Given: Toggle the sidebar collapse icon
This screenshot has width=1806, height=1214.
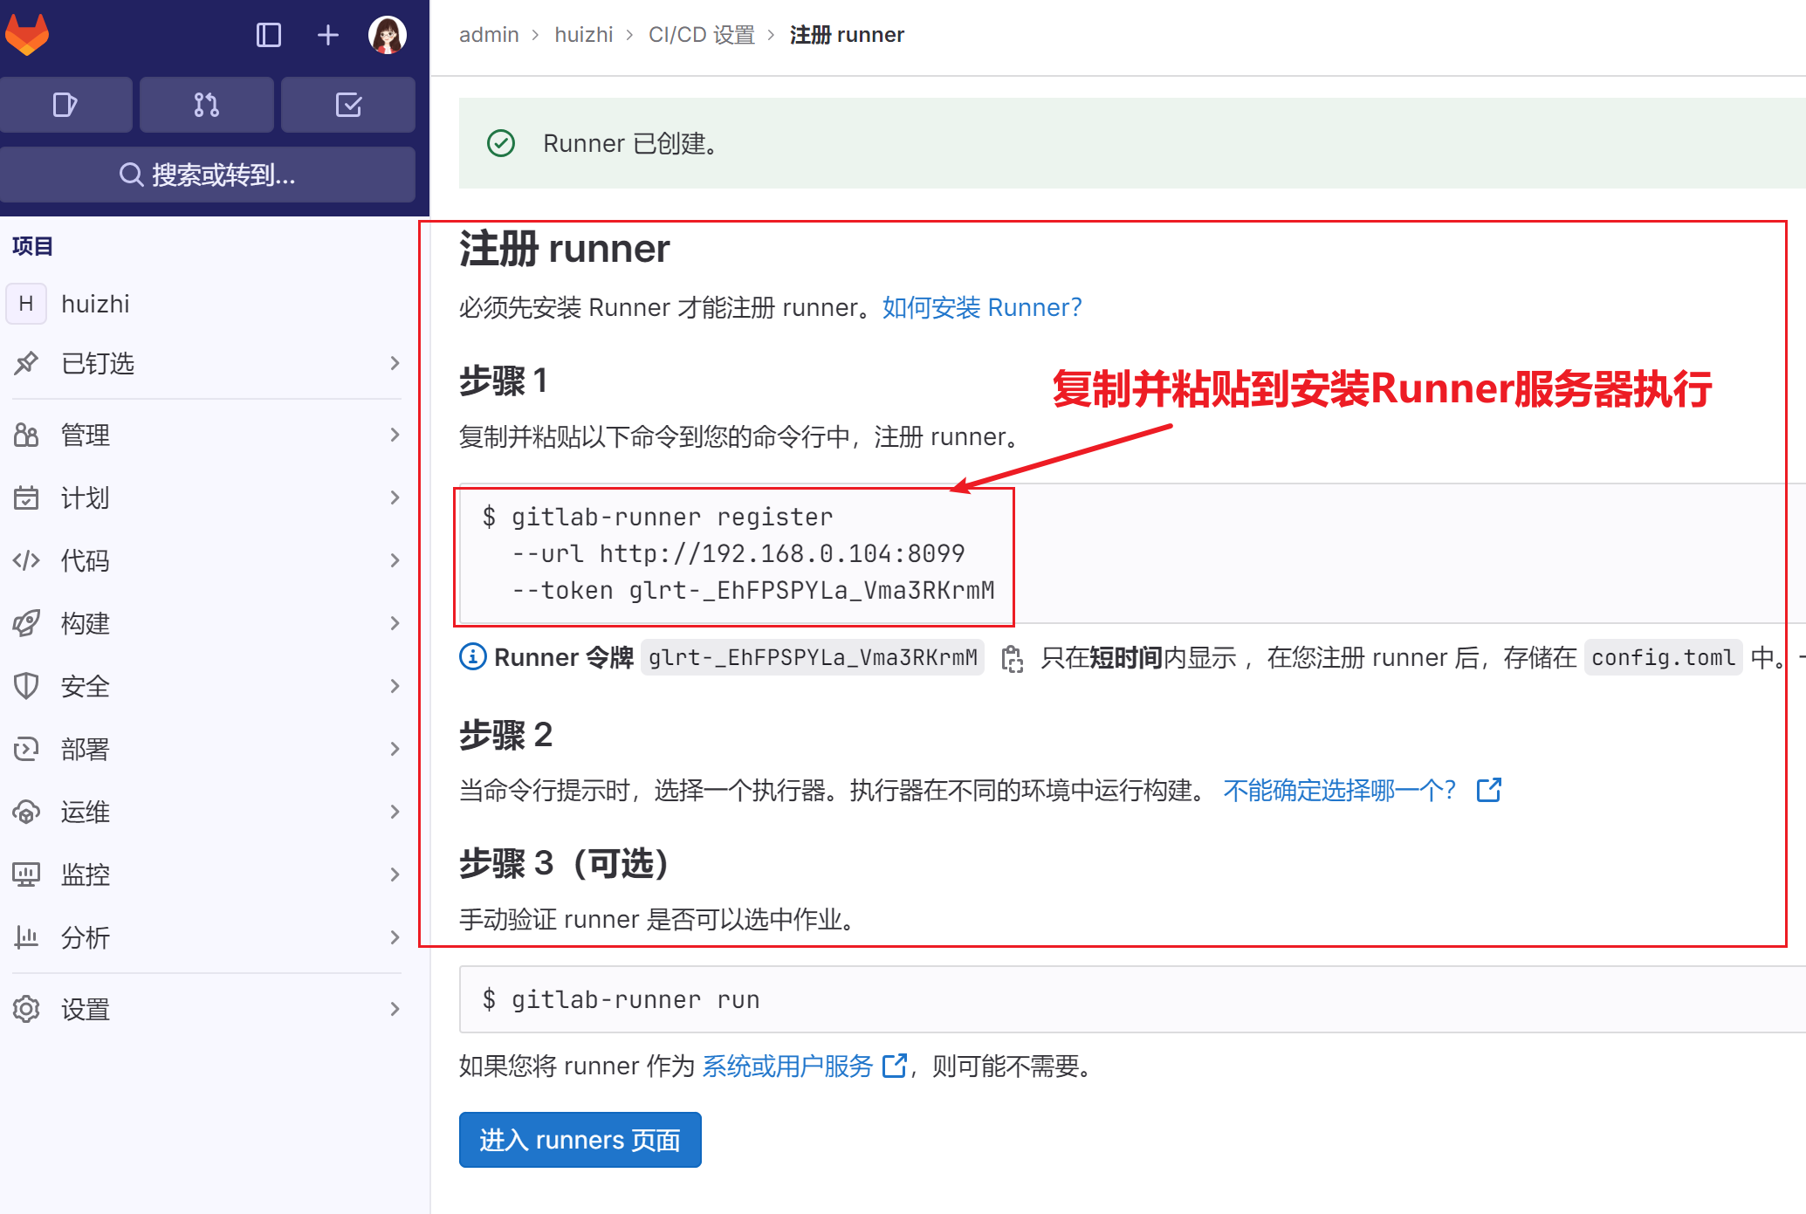Looking at the screenshot, I should pyautogui.click(x=268, y=35).
